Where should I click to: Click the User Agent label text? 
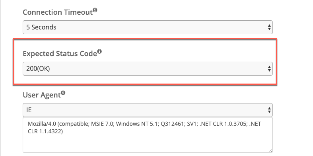point(42,95)
